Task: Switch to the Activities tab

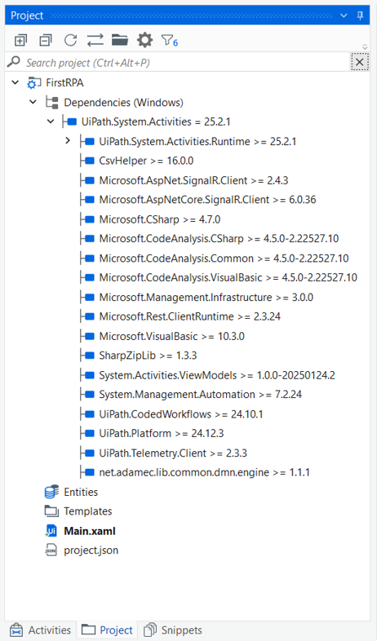Action: coord(41,630)
